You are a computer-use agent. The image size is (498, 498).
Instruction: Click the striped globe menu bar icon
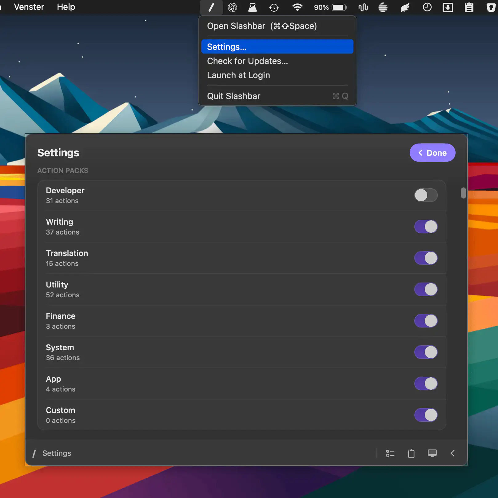coord(383,7)
